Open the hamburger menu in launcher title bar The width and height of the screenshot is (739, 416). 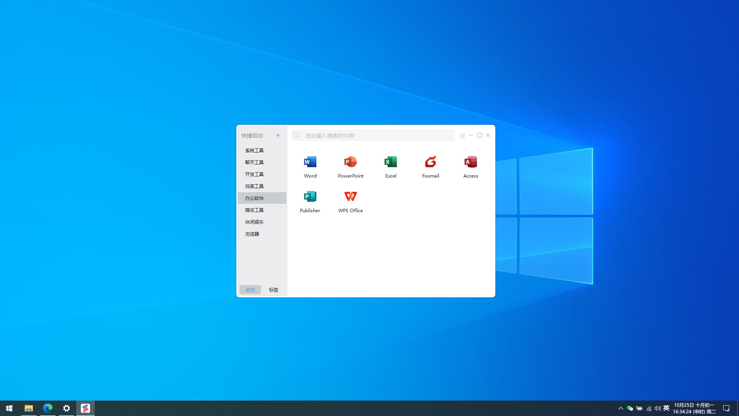[x=462, y=136]
